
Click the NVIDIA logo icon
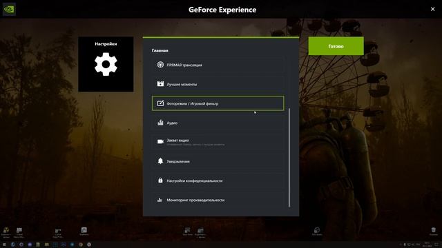pos(9,9)
